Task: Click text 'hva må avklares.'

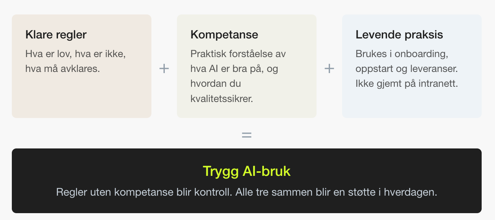Action: click(x=63, y=69)
